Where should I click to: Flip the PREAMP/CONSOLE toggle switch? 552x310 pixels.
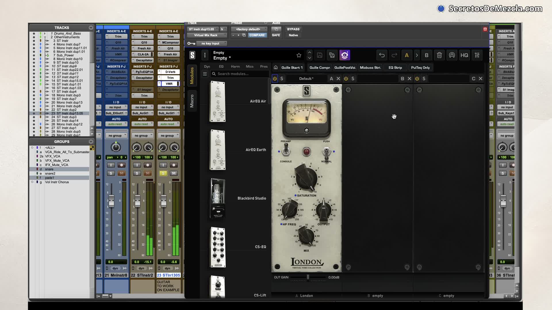click(x=286, y=151)
